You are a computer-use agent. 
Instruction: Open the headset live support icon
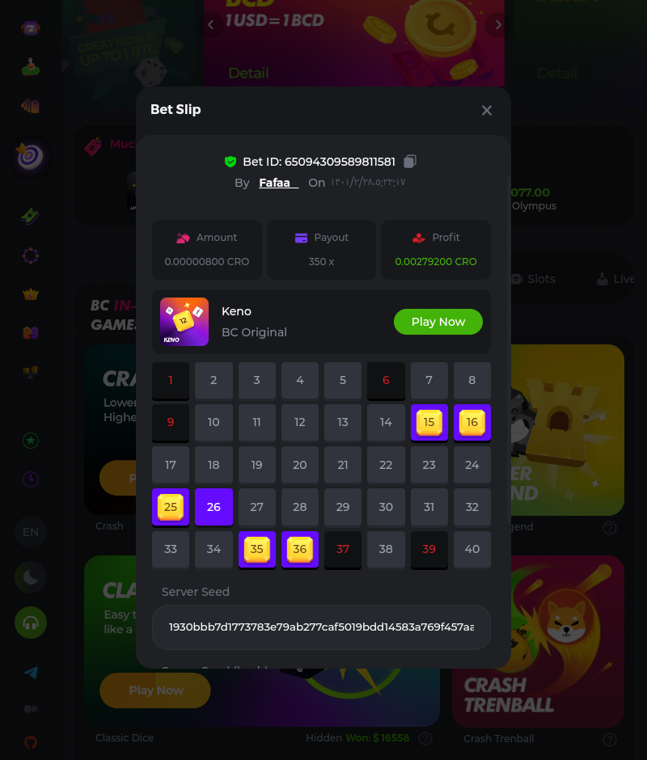[x=31, y=623]
